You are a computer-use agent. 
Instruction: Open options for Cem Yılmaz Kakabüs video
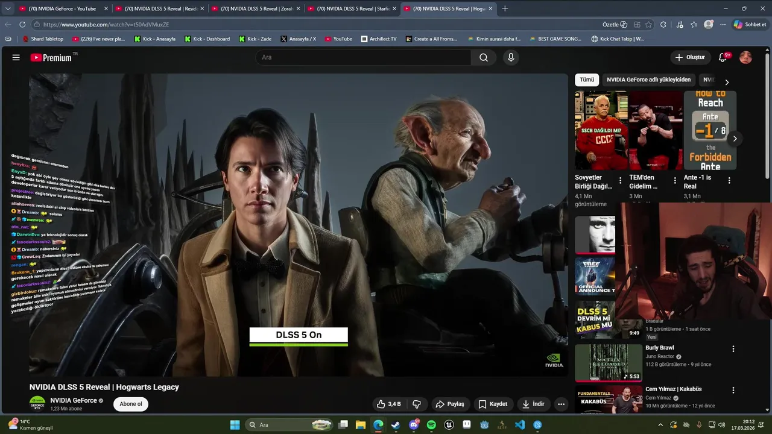point(733,391)
